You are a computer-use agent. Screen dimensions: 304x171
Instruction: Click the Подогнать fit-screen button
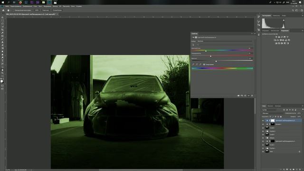[46, 10]
